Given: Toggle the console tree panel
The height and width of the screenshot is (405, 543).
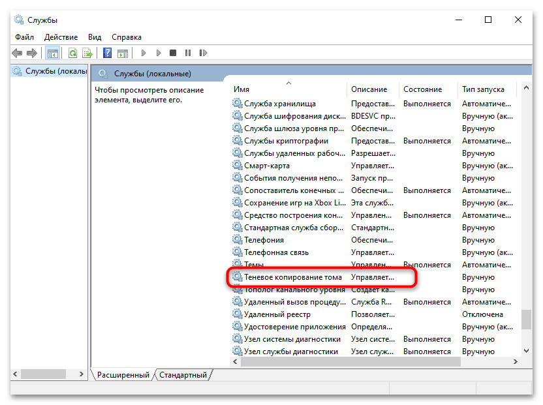Looking at the screenshot, I should coord(52,53).
